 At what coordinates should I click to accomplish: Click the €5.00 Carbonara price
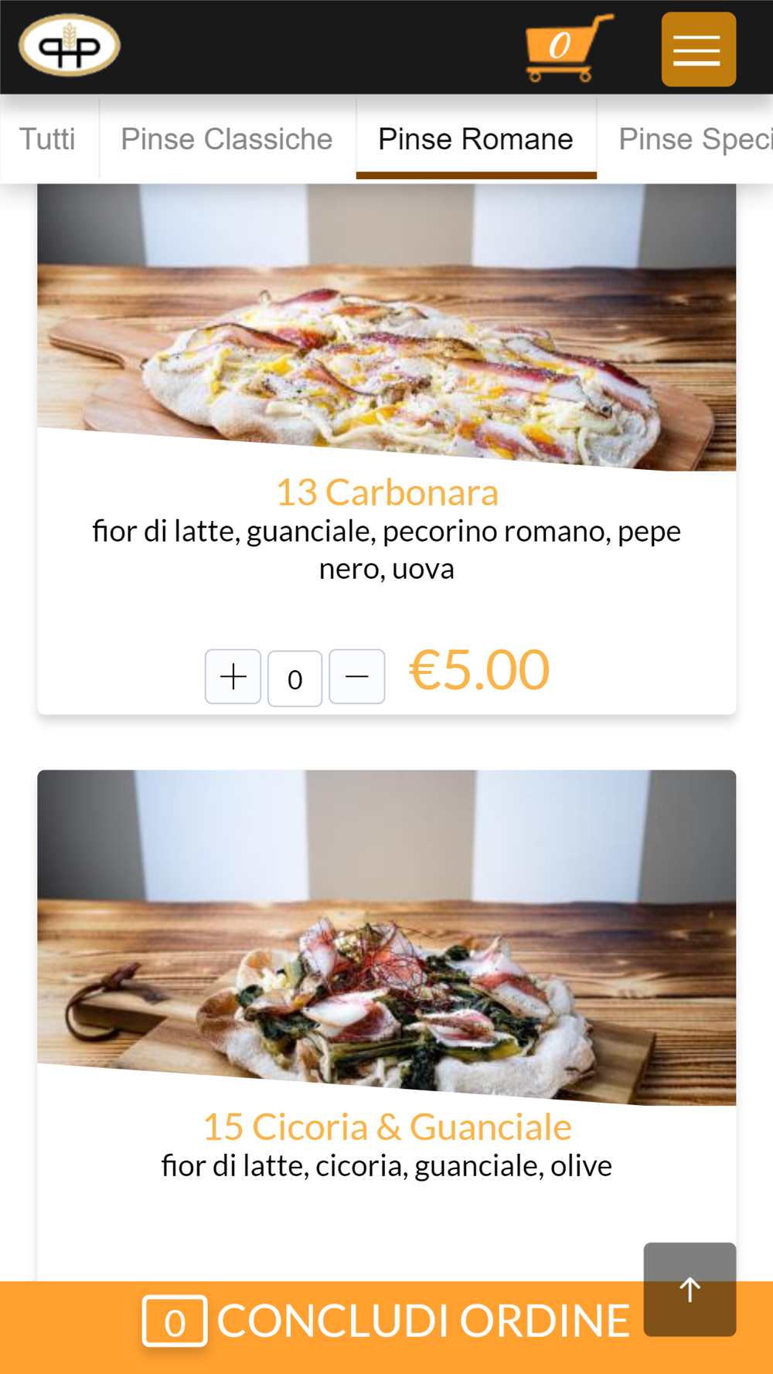[x=479, y=670]
